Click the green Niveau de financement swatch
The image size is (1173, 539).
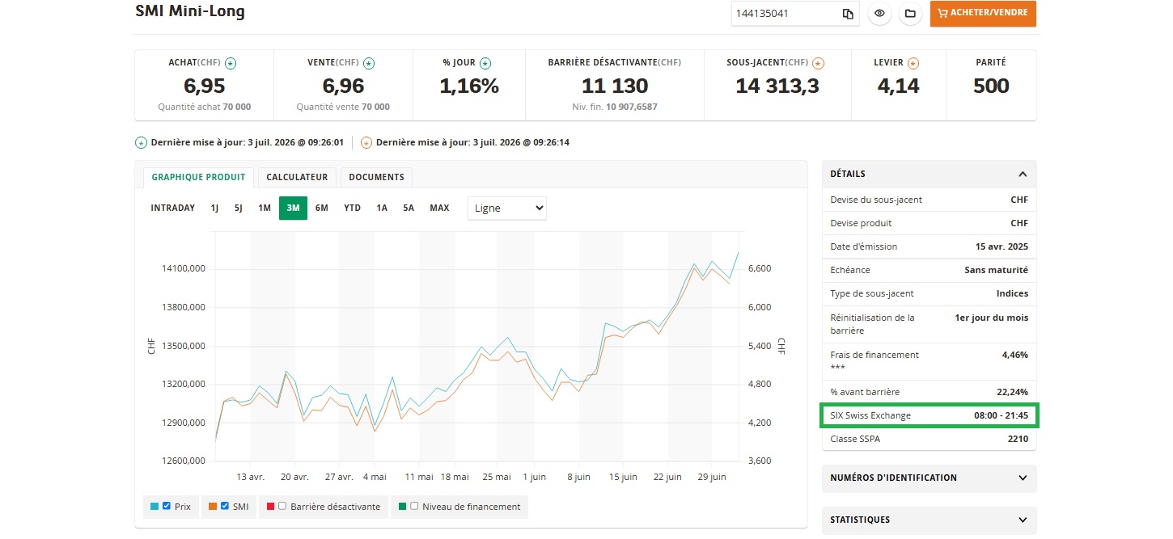point(402,507)
